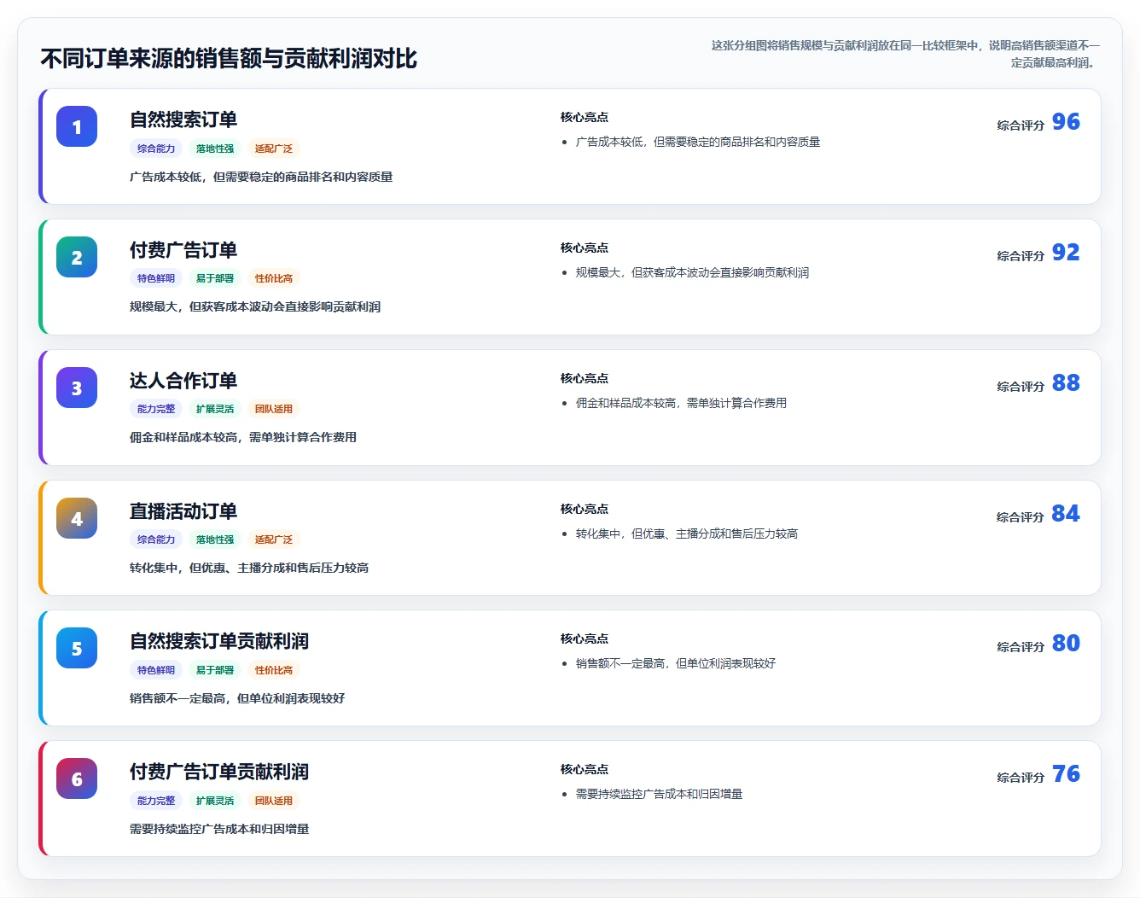This screenshot has height=898, width=1140.
Task: Select 团队适用 tag under 达人合作订单
Action: click(x=274, y=409)
